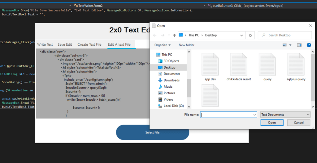This screenshot has width=317, height=163.
Task: Click the Open button
Action: tap(272, 123)
